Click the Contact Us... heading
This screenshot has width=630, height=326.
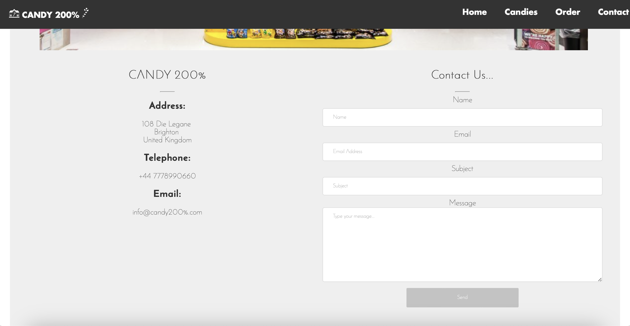pyautogui.click(x=462, y=75)
